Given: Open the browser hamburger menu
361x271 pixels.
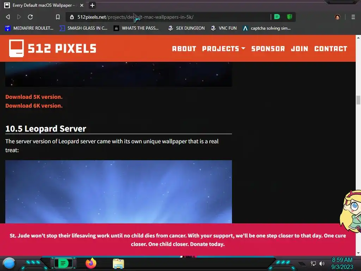Looking at the screenshot, I should tap(353, 17).
